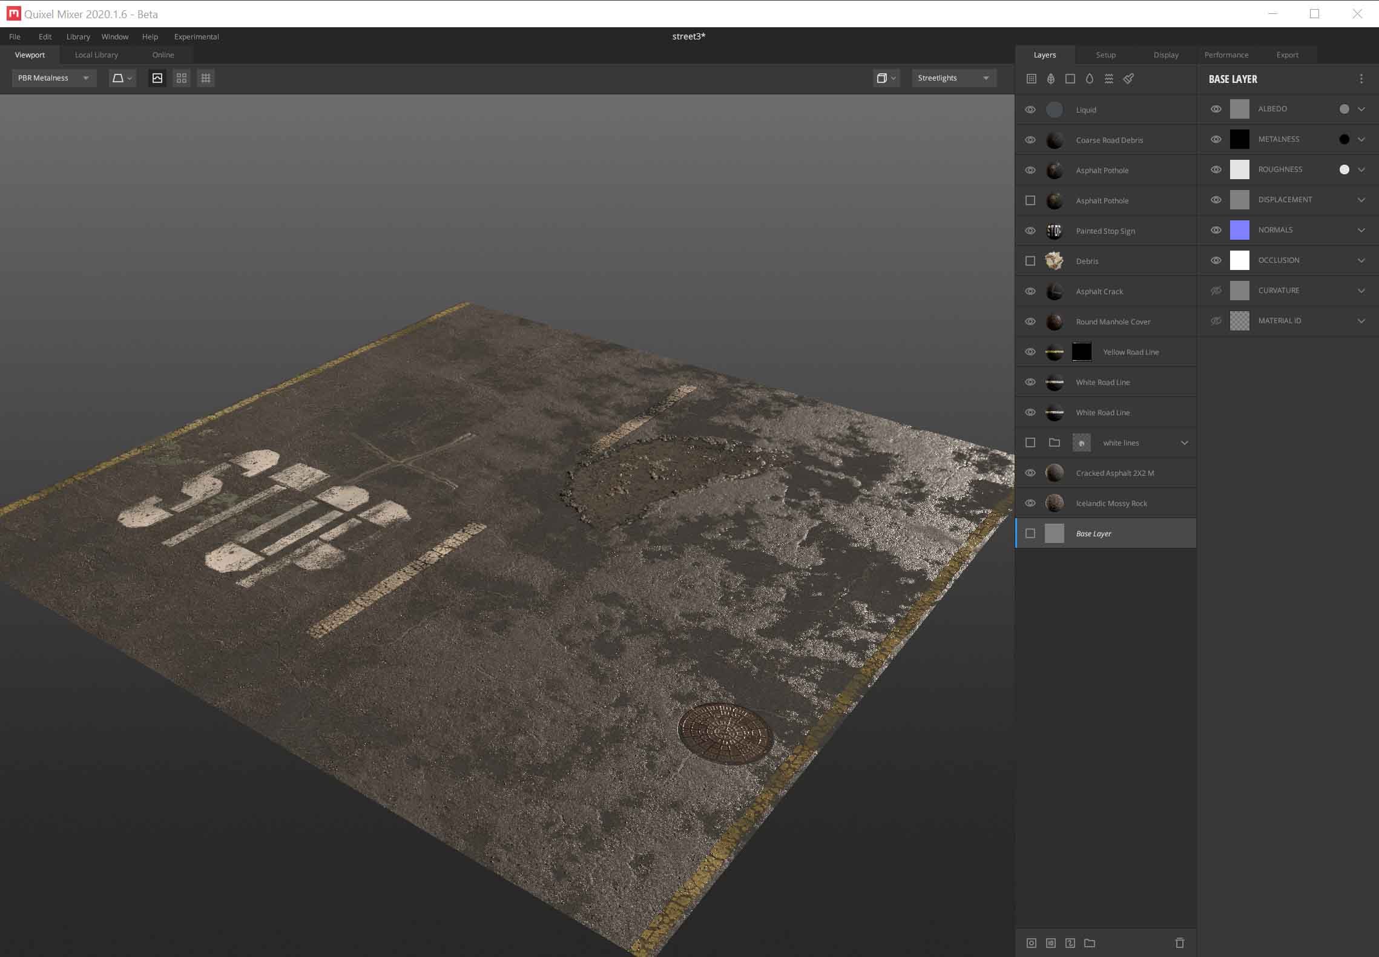Viewport: 1379px width, 957px height.
Task: Expand the Material ID channel settings
Action: coord(1361,321)
